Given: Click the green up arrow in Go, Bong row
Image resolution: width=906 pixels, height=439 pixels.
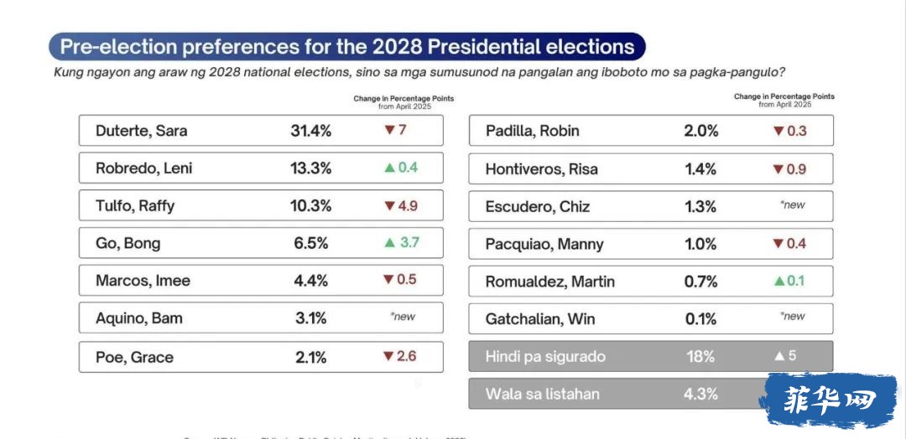Looking at the screenshot, I should tap(389, 243).
